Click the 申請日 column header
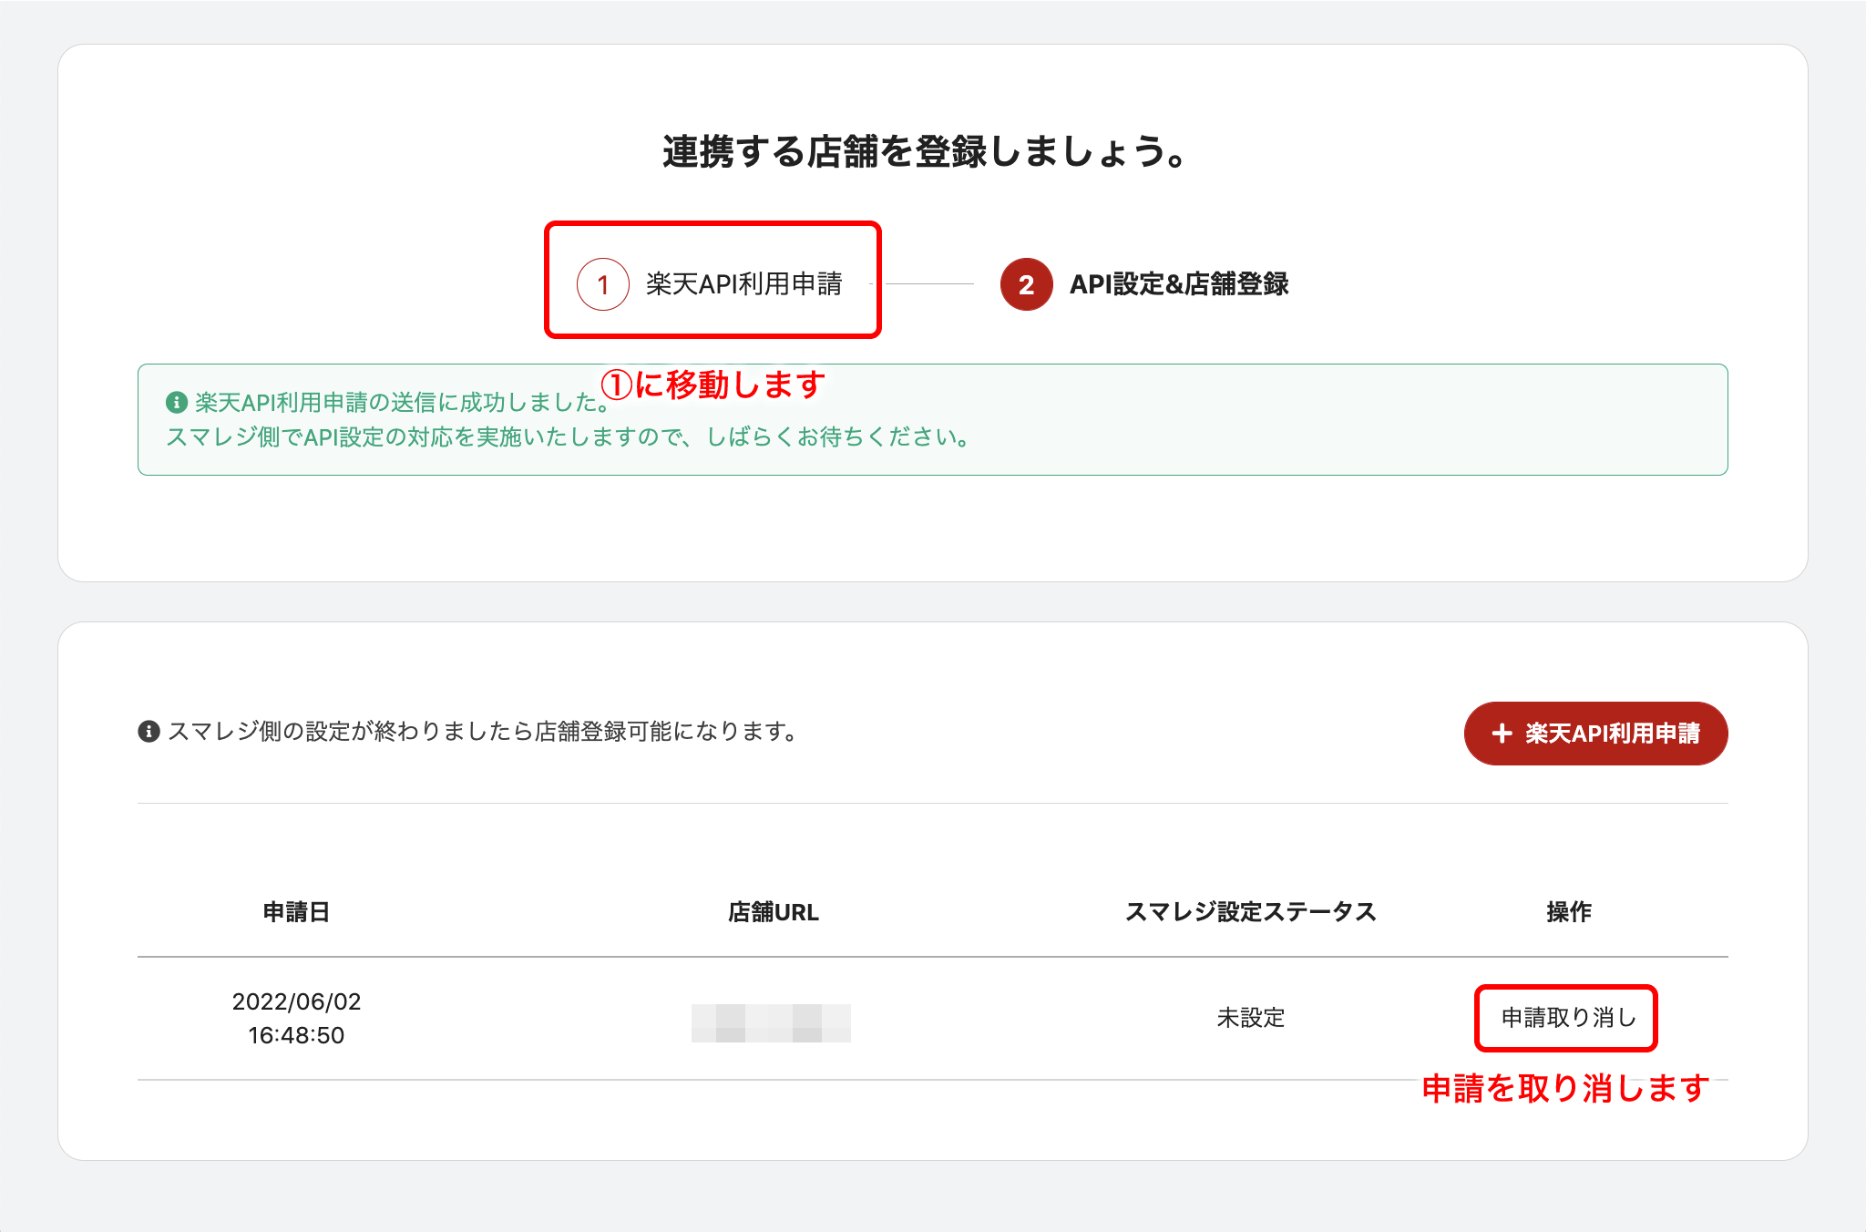The width and height of the screenshot is (1866, 1232). (x=296, y=911)
